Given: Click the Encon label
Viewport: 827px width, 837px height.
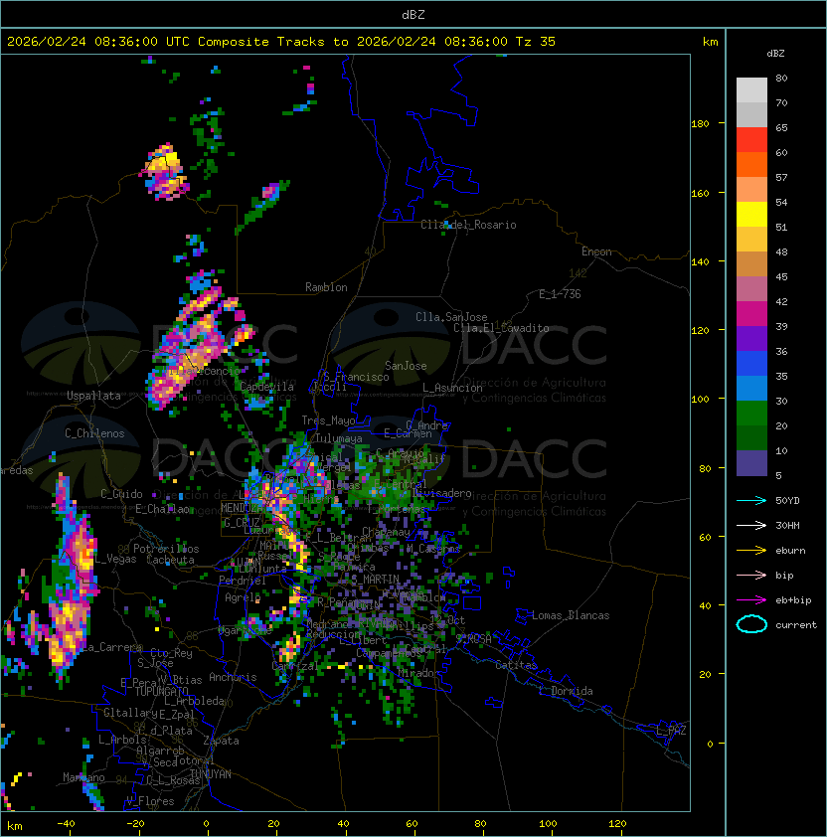Looking at the screenshot, I should pyautogui.click(x=596, y=251).
